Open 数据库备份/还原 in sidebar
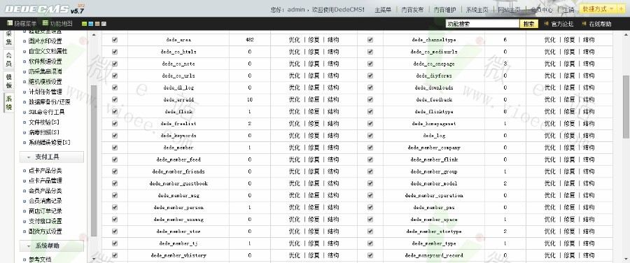Viewport: 630px width, 263px height. 50,102
